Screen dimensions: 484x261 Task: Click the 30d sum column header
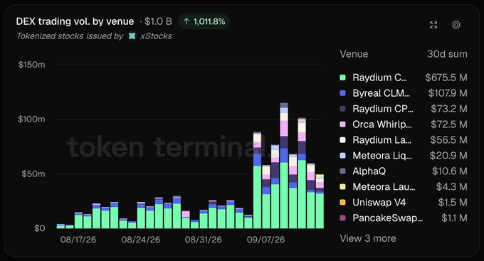[x=447, y=54]
